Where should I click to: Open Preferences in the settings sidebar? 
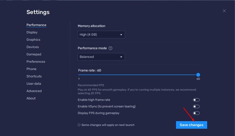[x=36, y=62]
